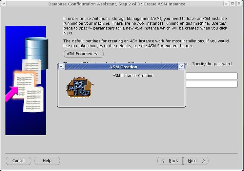Click the ASM Creation dialog title
Image resolution: width=244 pixels, height=171 pixels.
pyautogui.click(x=123, y=67)
